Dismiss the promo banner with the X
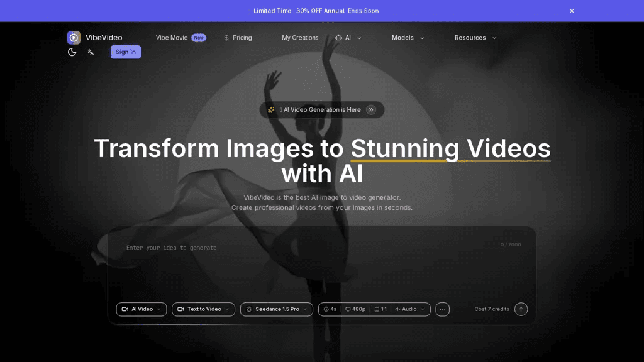Image resolution: width=644 pixels, height=362 pixels. pyautogui.click(x=572, y=11)
